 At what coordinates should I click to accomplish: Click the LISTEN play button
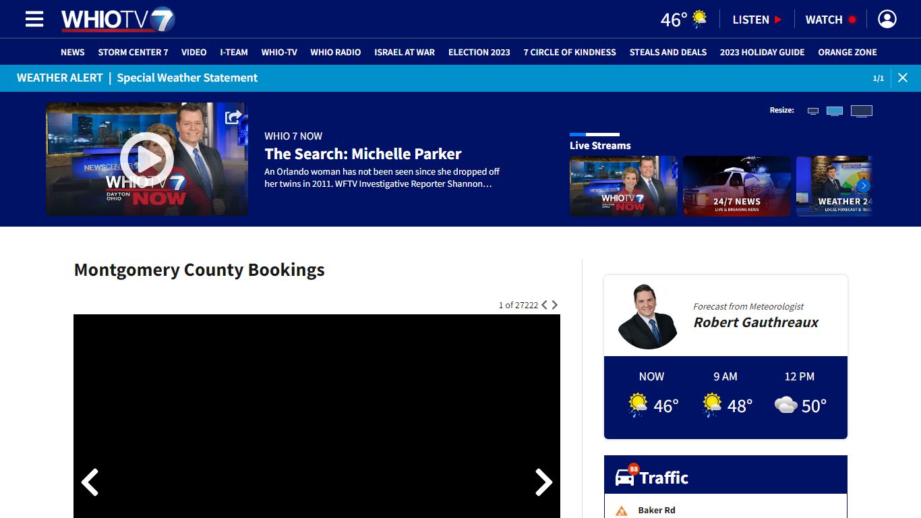click(x=756, y=20)
